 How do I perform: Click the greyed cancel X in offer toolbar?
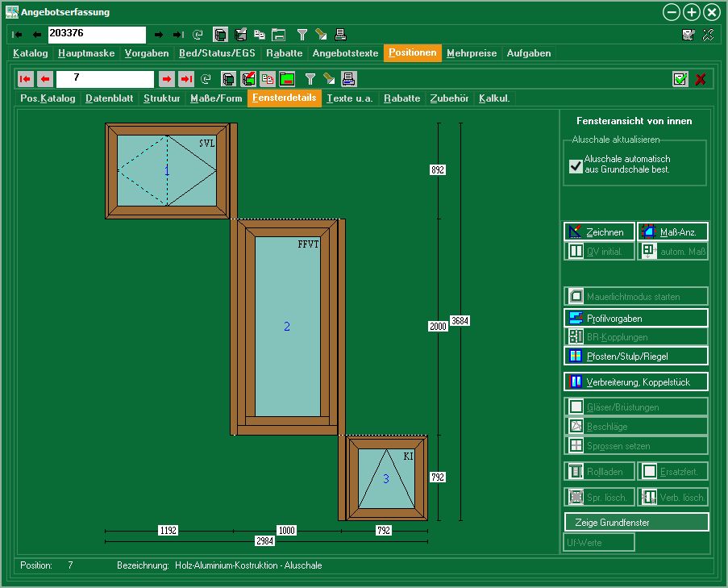[708, 35]
